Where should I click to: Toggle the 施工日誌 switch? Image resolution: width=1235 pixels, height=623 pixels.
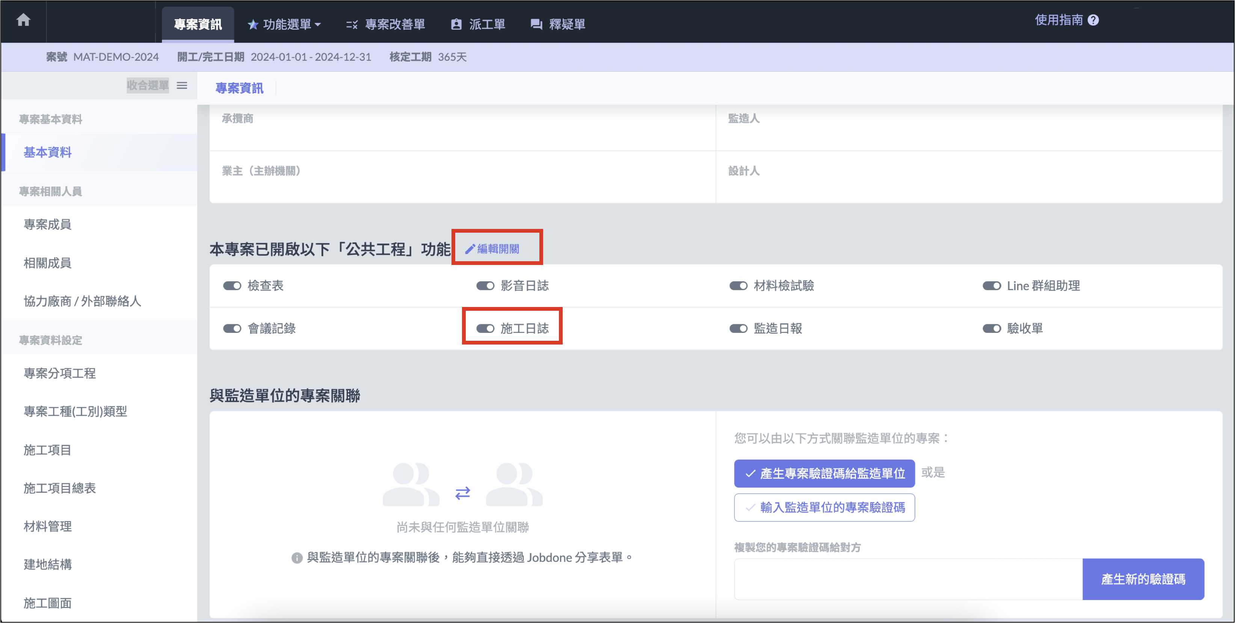point(485,328)
